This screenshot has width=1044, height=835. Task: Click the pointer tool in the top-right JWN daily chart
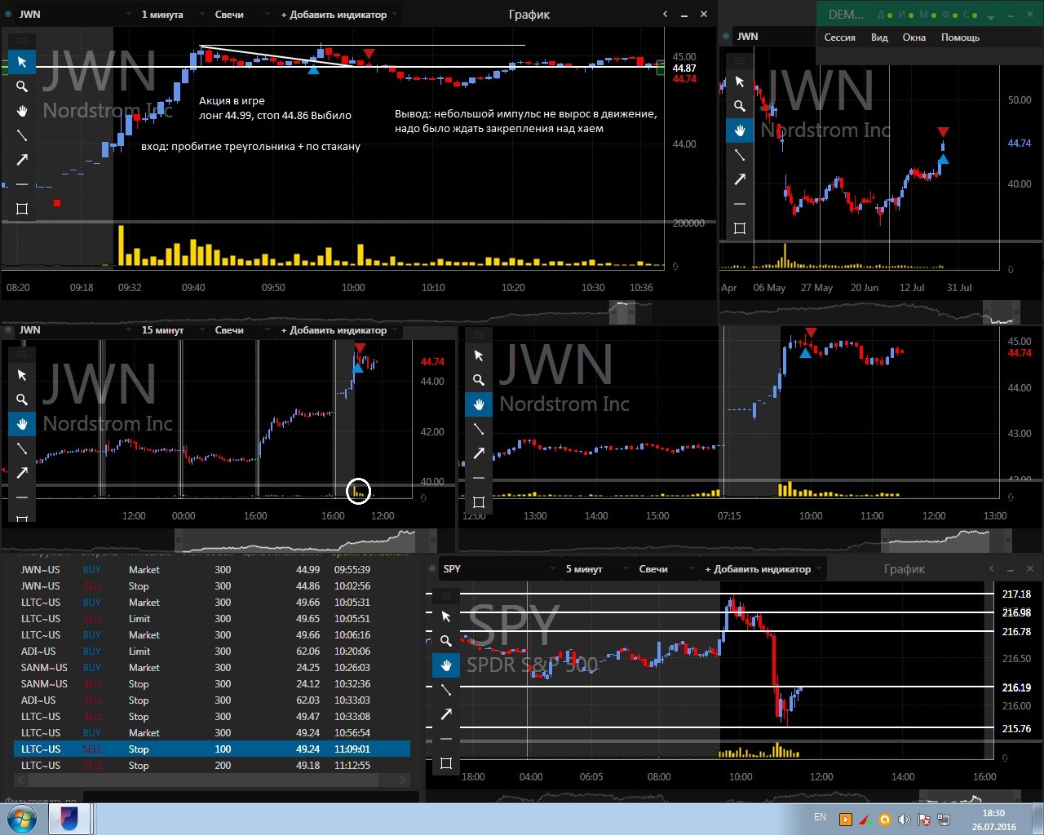740,82
